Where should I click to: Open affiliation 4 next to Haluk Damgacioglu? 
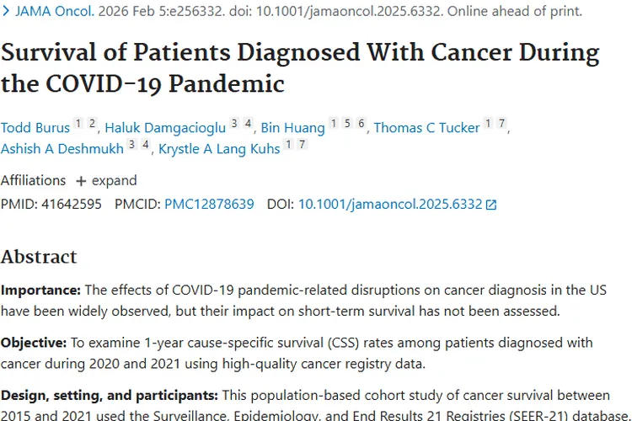click(x=250, y=124)
